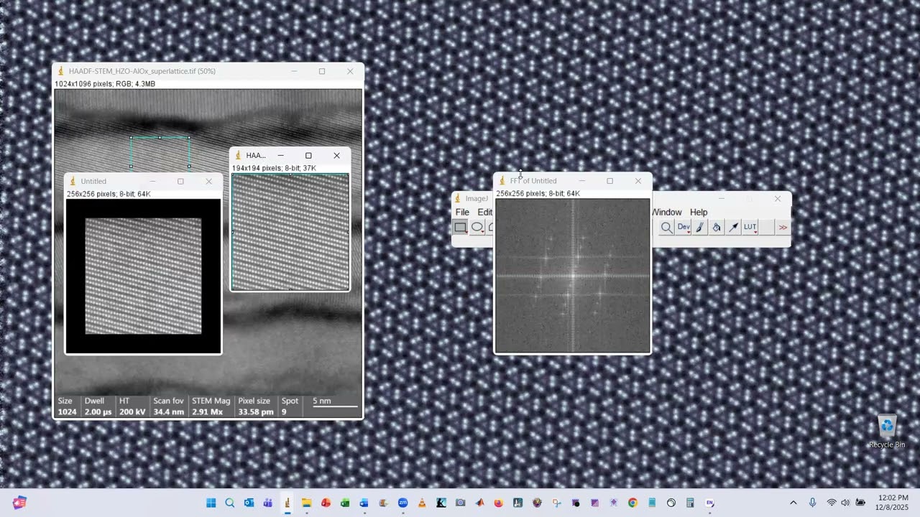Maximize the Untitled image window
This screenshot has height=517, width=920.
coord(180,181)
